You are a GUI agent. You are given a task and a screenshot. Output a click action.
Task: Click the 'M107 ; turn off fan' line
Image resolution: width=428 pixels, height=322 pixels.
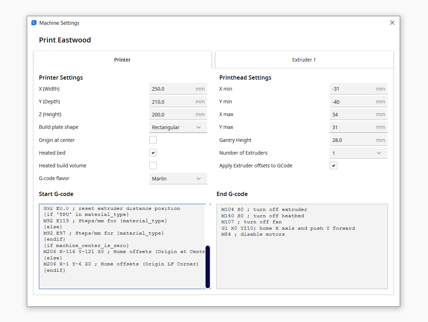point(251,222)
